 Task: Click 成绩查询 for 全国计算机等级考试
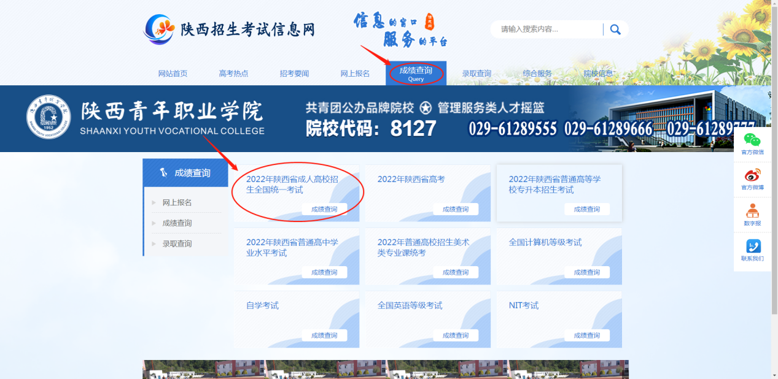tap(587, 272)
